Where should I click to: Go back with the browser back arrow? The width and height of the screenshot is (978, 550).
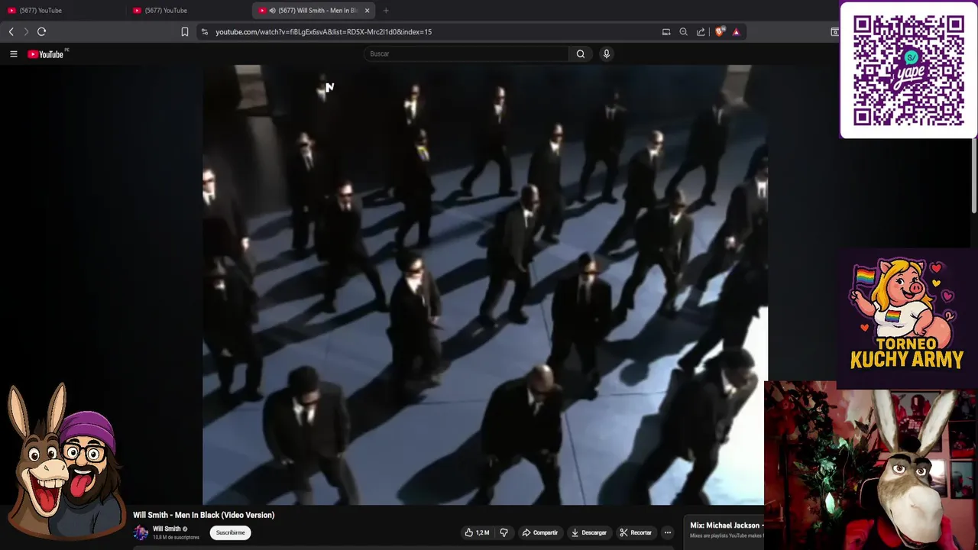11,32
